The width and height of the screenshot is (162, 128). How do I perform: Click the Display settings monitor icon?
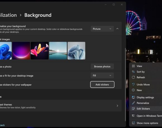pyautogui.click(x=133, y=97)
